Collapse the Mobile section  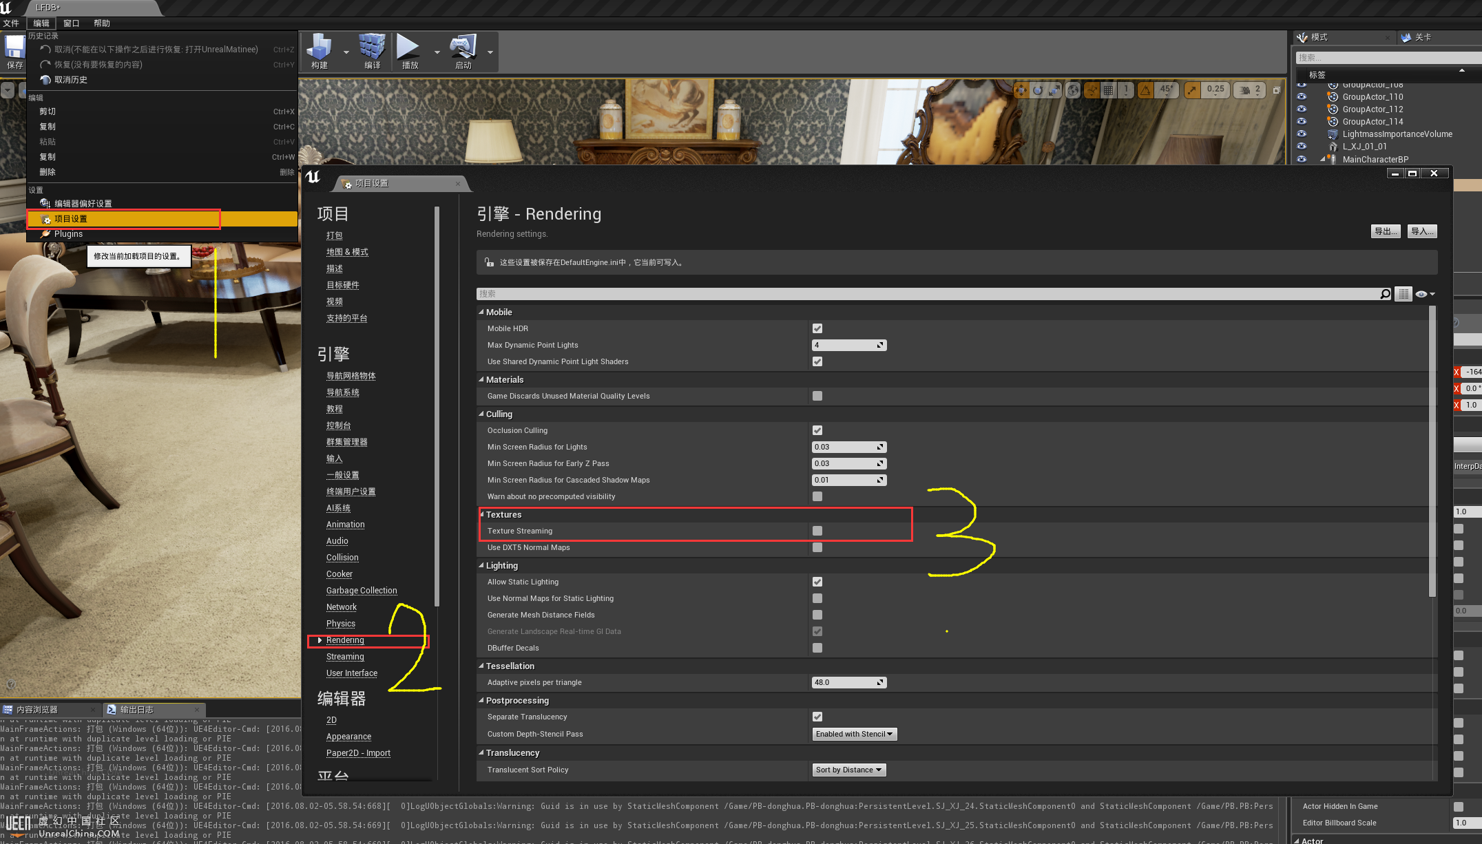click(x=481, y=312)
